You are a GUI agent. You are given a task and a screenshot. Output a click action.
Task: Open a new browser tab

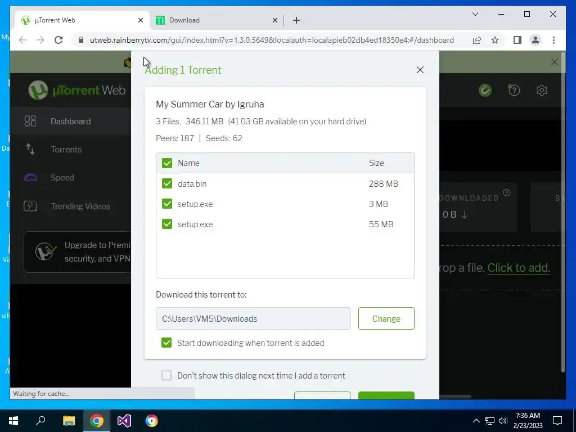tap(296, 21)
